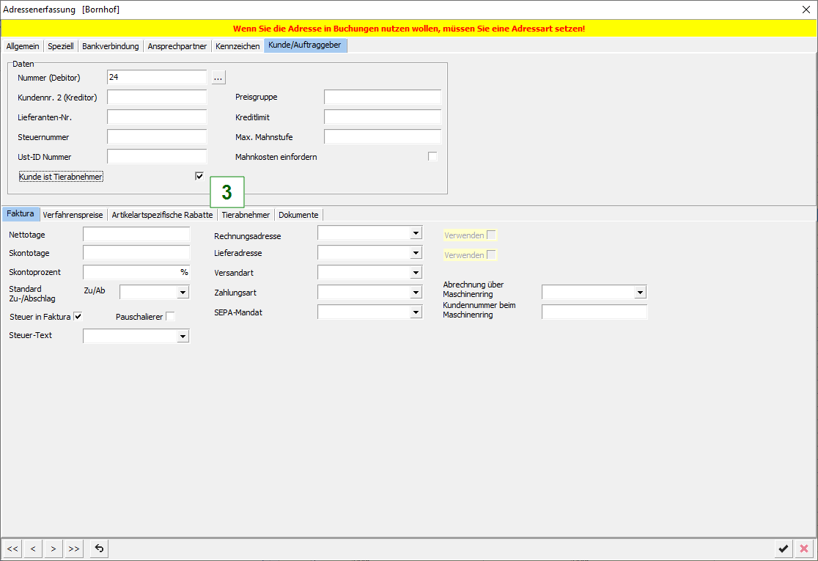Image resolution: width=818 pixels, height=561 pixels.
Task: Jump to the first record button
Action: (x=12, y=549)
